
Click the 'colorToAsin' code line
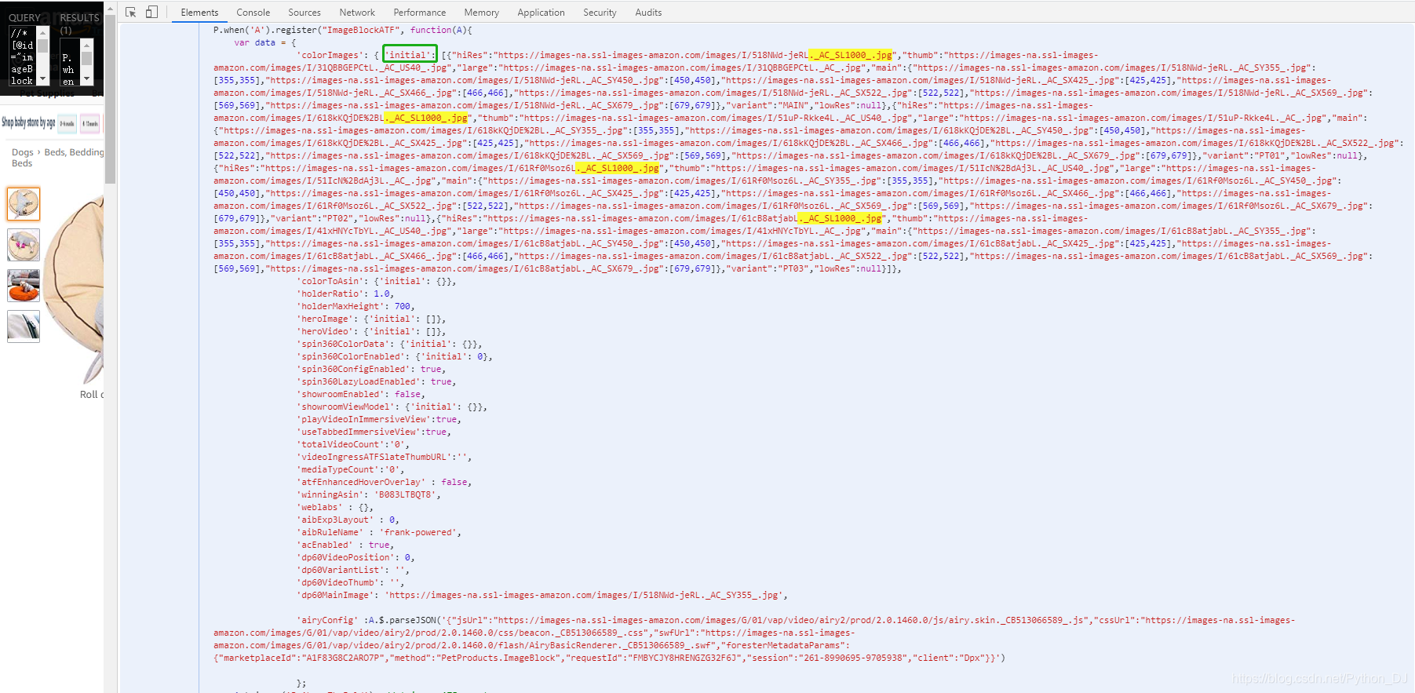(377, 281)
